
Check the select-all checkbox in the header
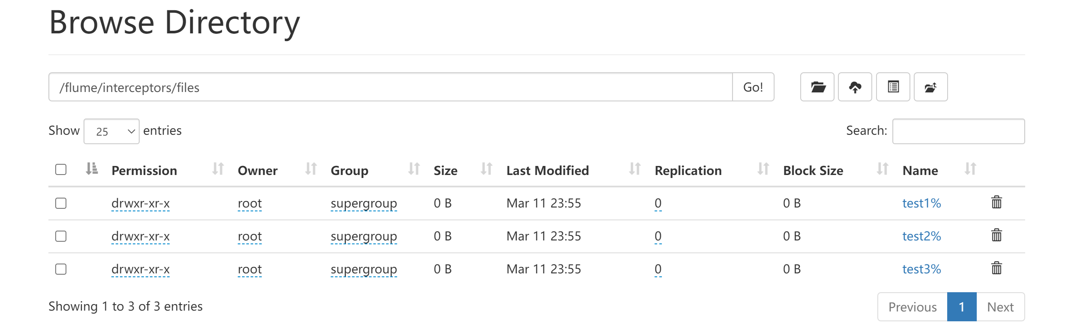coord(61,169)
